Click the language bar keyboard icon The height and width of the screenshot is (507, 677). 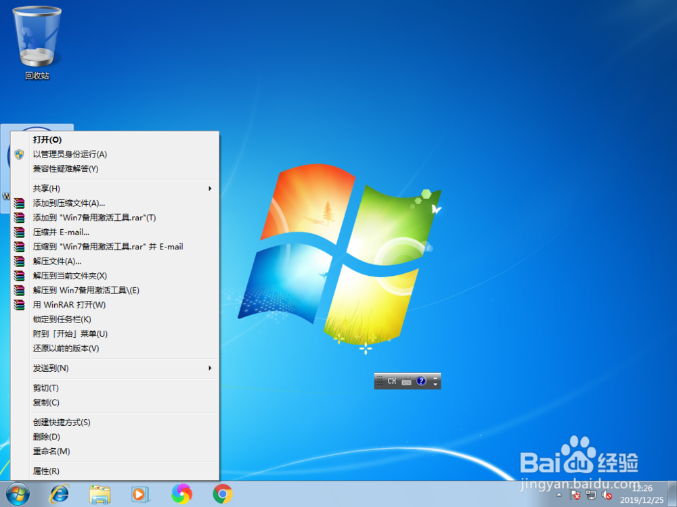point(406,381)
